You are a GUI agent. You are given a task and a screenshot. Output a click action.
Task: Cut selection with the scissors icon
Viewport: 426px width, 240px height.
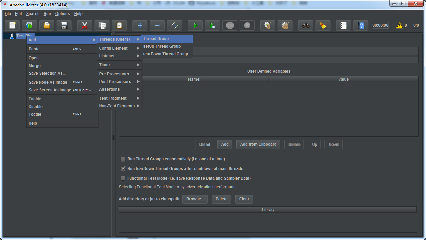(85, 25)
